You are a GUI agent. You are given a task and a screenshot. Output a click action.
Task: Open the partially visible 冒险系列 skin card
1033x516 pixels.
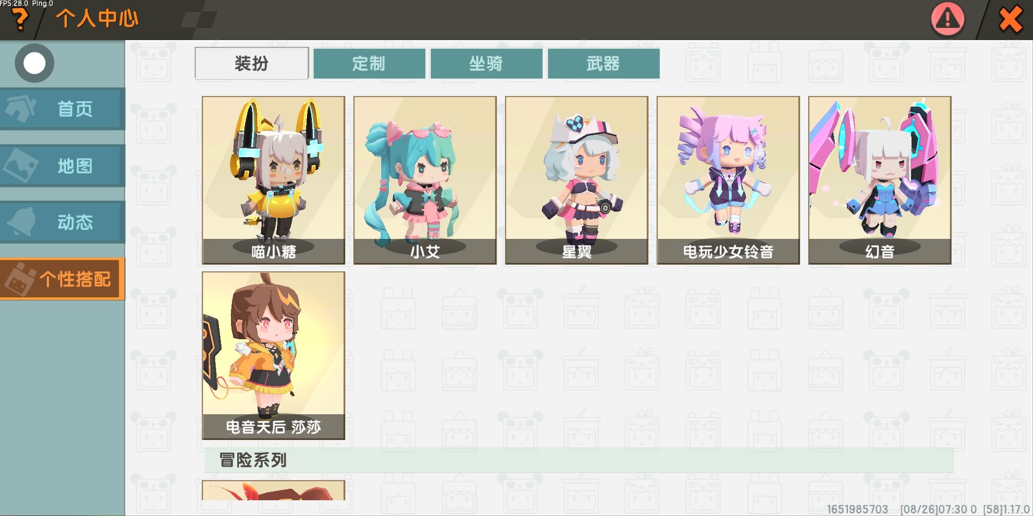tap(274, 490)
